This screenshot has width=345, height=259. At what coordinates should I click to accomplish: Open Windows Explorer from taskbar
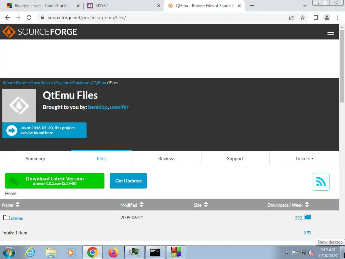(x=51, y=252)
